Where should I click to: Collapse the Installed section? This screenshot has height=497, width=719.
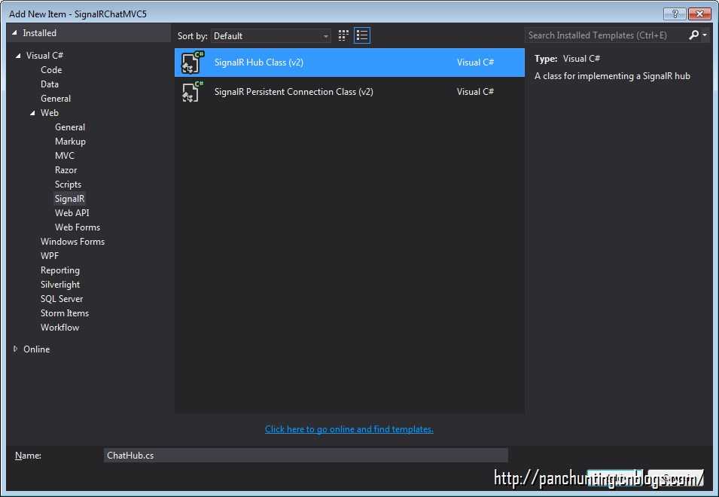tap(14, 33)
